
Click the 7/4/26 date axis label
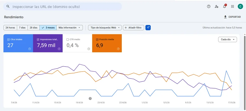coord(14,103)
